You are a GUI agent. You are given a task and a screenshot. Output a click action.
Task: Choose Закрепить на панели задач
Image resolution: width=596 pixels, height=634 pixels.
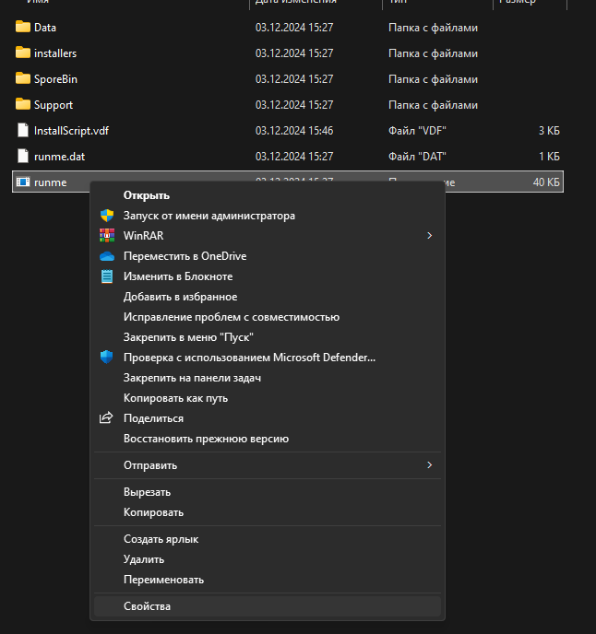click(x=268, y=378)
